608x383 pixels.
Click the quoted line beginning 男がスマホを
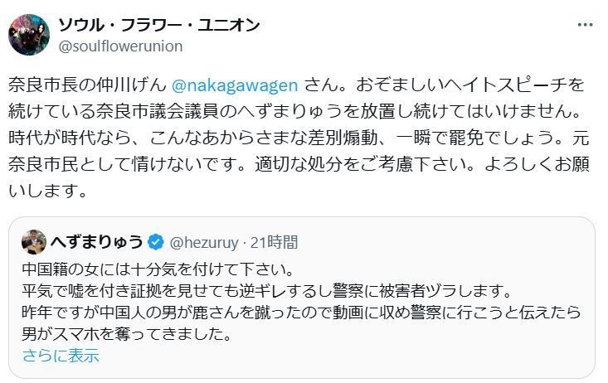pyautogui.click(x=124, y=336)
